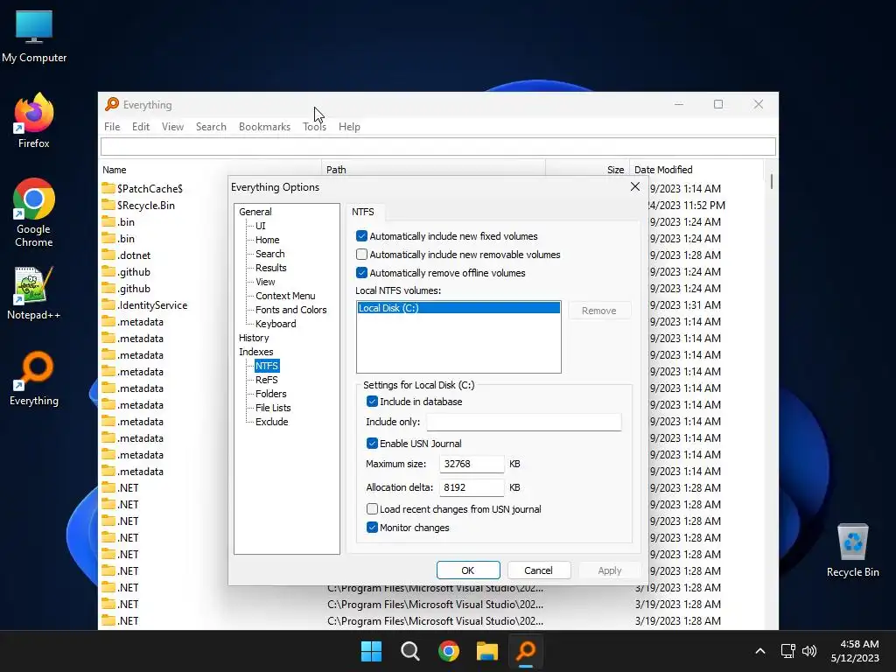Select the $PatchCache$ folder icon

[x=108, y=188]
